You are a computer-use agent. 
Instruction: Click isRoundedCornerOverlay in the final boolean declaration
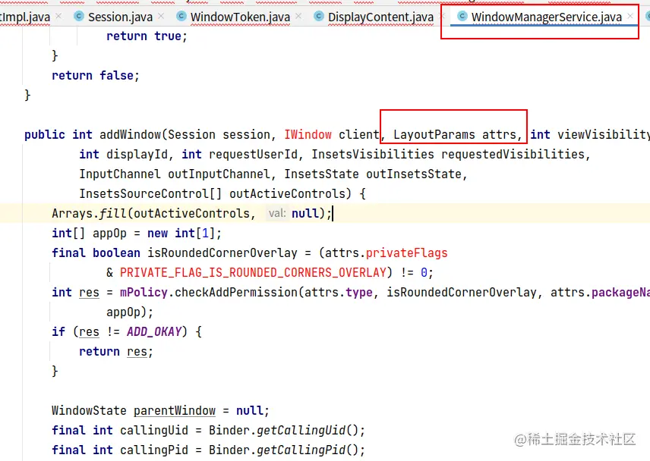[x=222, y=252]
